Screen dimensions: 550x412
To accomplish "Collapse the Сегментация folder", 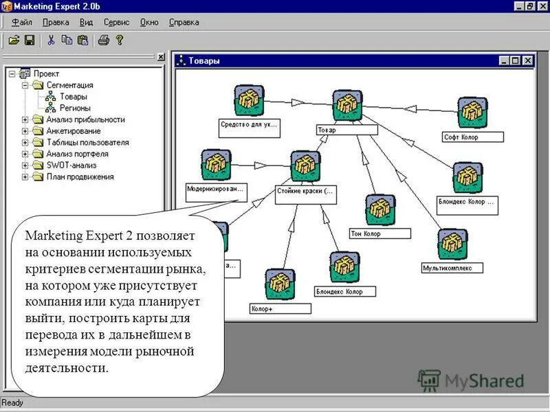I will click(25, 85).
